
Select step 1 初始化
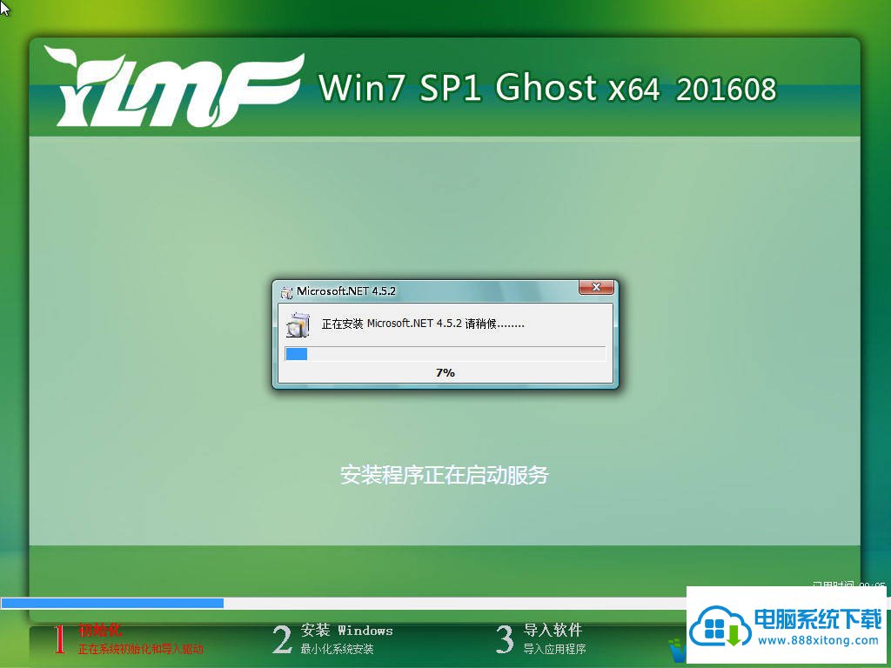(x=100, y=630)
